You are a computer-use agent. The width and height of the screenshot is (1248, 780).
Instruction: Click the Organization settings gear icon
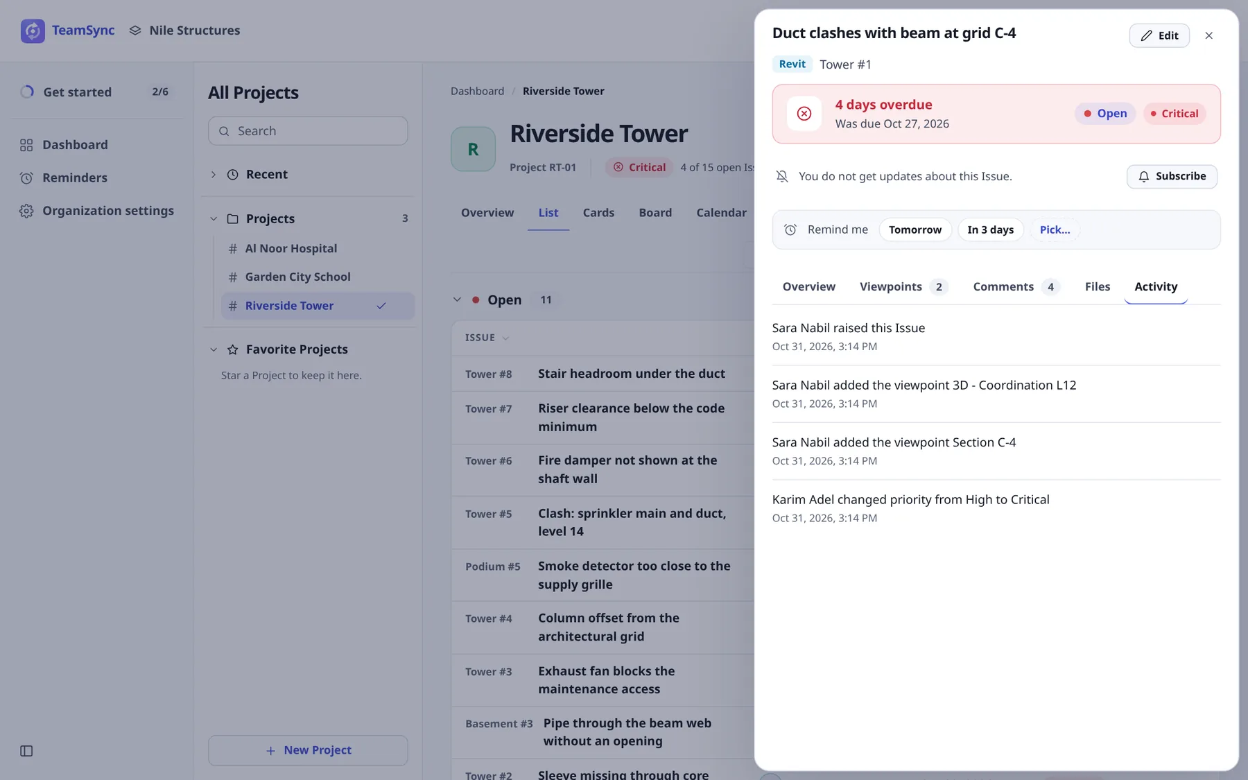point(26,211)
